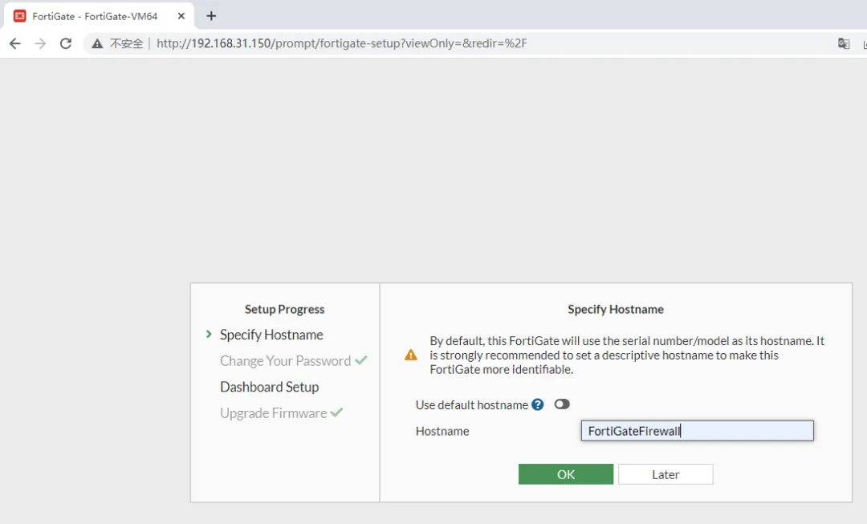Toggle the Use default hostname switch

[562, 404]
